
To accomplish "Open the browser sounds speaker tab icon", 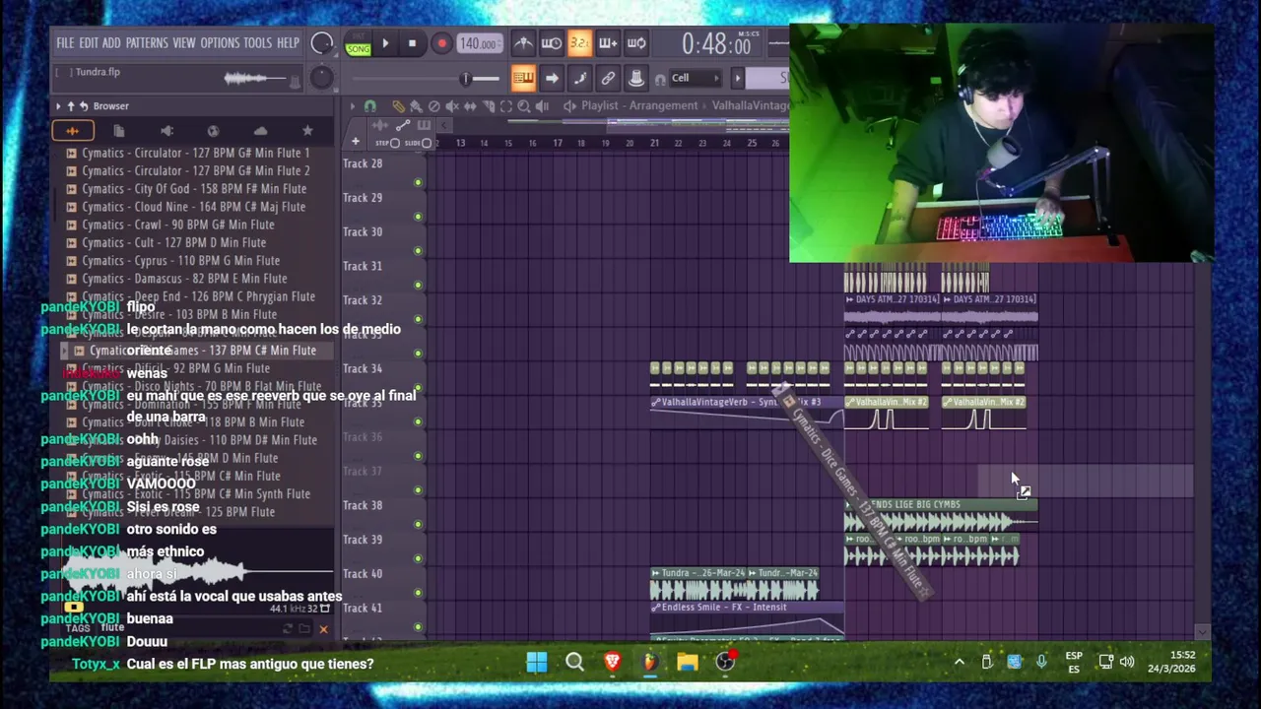I will tap(166, 130).
